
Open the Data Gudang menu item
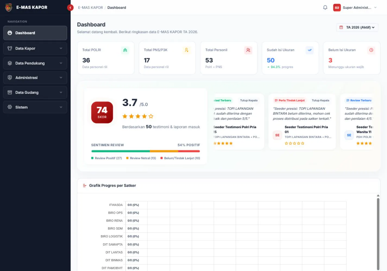pyautogui.click(x=35, y=92)
